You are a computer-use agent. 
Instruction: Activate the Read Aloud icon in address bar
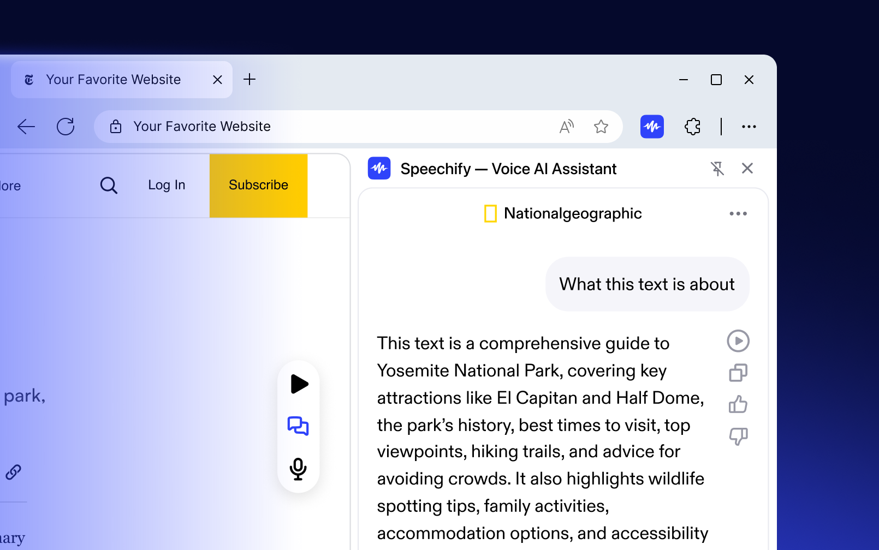pyautogui.click(x=567, y=127)
